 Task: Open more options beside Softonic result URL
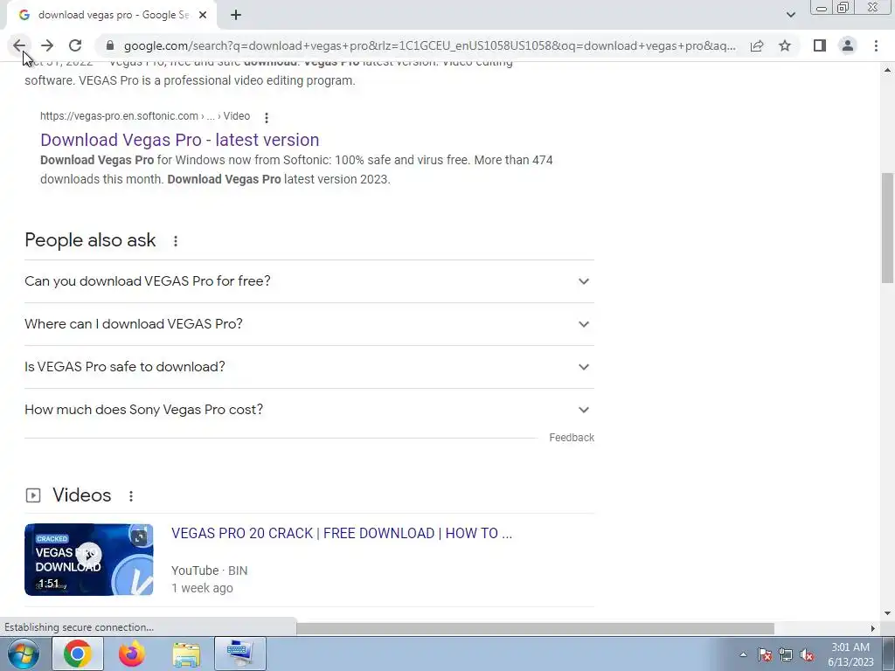coord(266,118)
